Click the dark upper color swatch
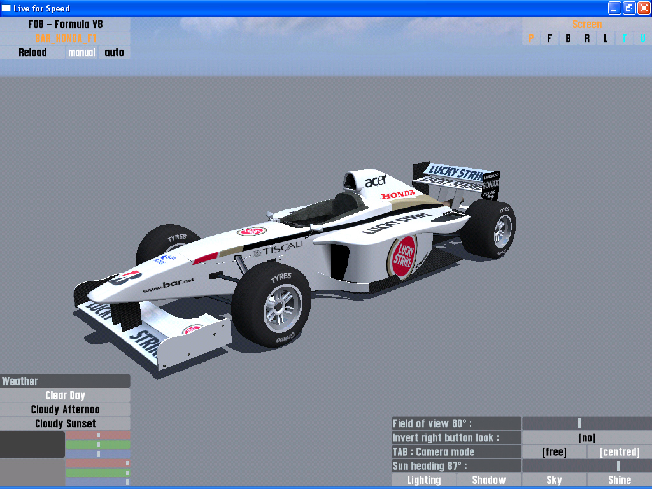The image size is (652, 489). [x=32, y=444]
